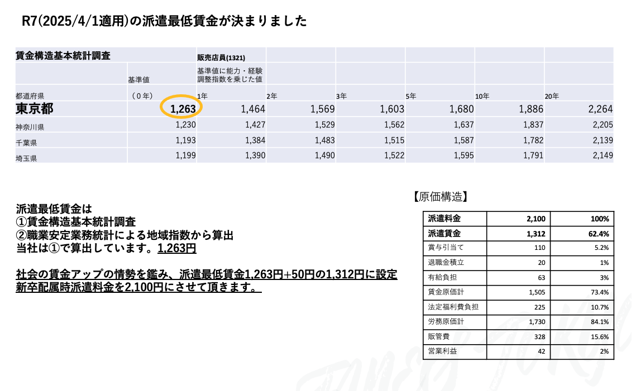The height and width of the screenshot is (391, 636).
Task: Select Chiba 10年 value 1,782
Action: tap(533, 140)
